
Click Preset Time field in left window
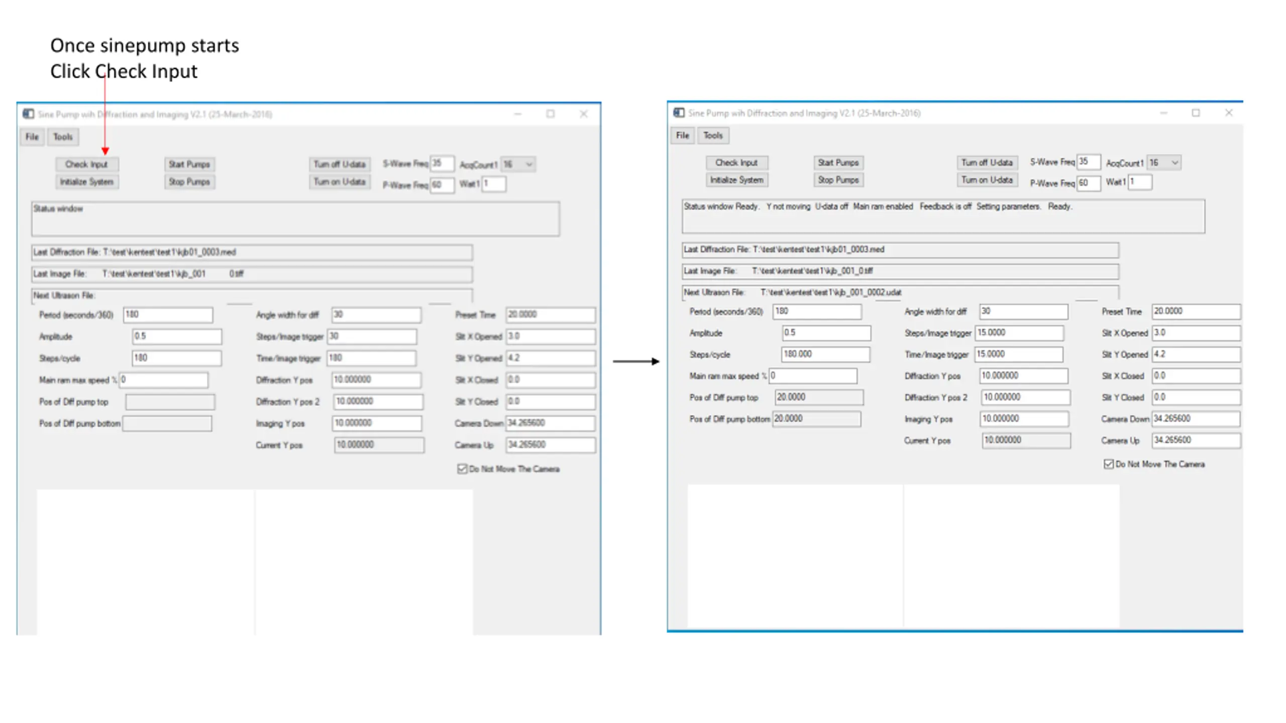551,315
